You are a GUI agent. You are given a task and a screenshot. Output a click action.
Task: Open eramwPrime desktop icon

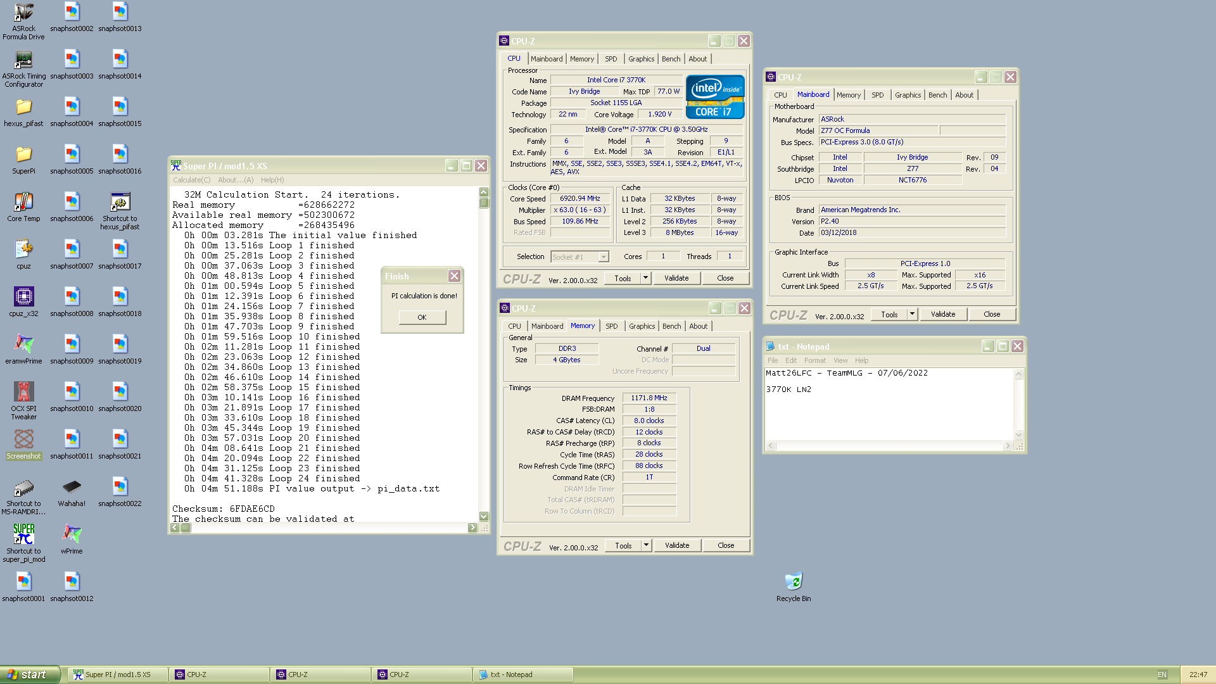(x=23, y=350)
